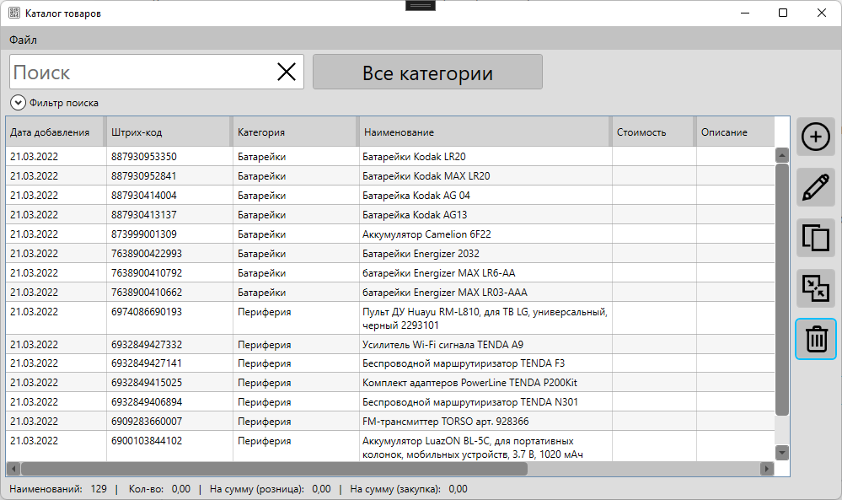
Task: Clear the search field with X icon
Action: pos(287,73)
